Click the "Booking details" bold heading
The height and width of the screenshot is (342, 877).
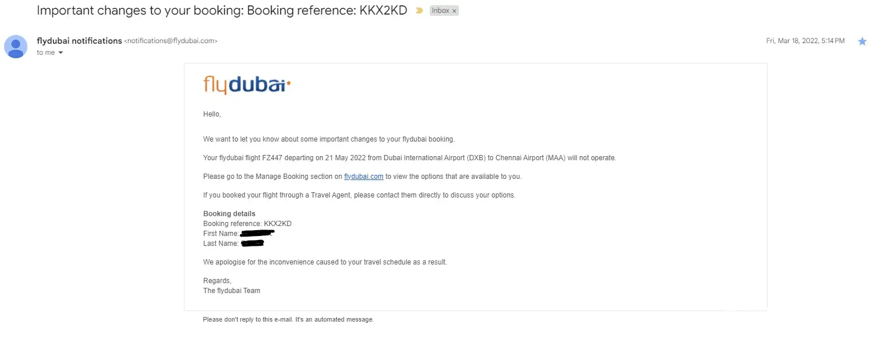[229, 214]
